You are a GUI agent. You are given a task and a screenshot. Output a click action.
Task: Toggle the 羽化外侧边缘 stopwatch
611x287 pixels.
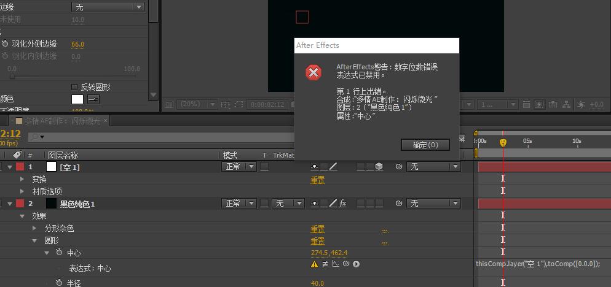(x=5, y=44)
